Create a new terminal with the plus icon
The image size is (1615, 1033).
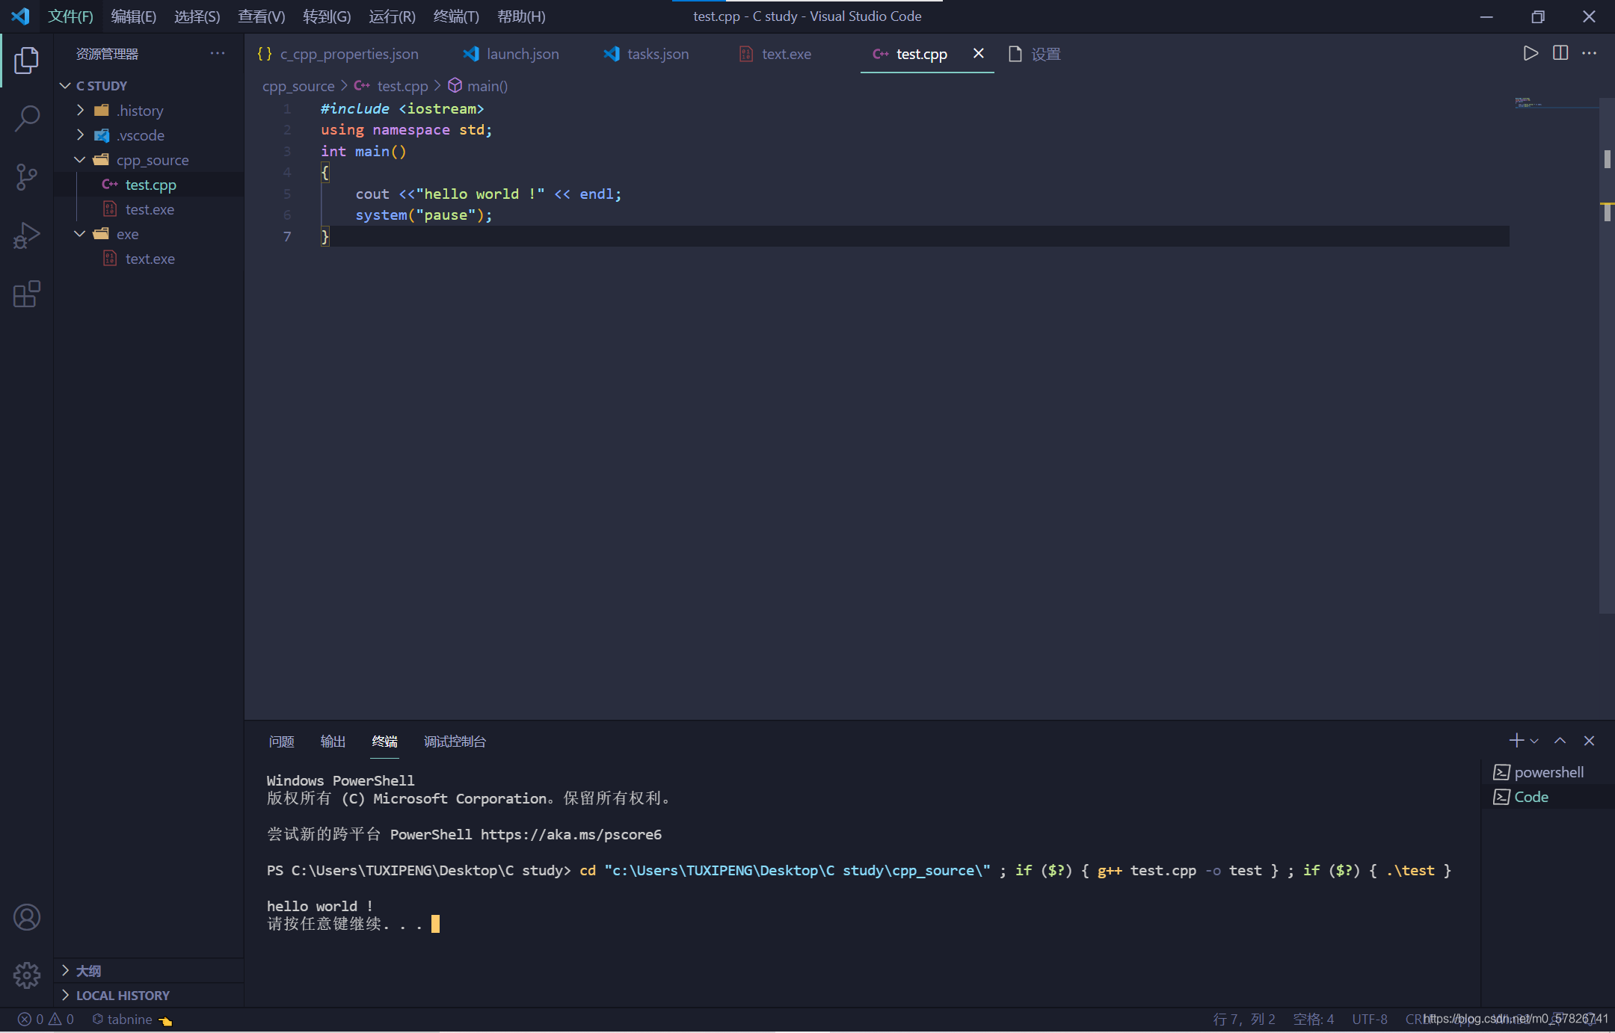point(1516,741)
